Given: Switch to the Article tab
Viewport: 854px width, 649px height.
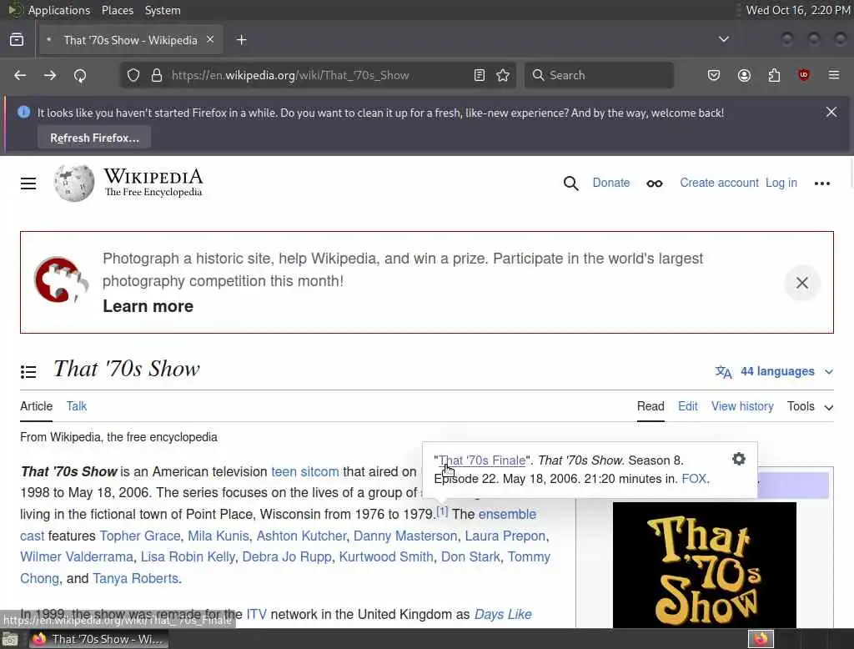Looking at the screenshot, I should pos(37,406).
